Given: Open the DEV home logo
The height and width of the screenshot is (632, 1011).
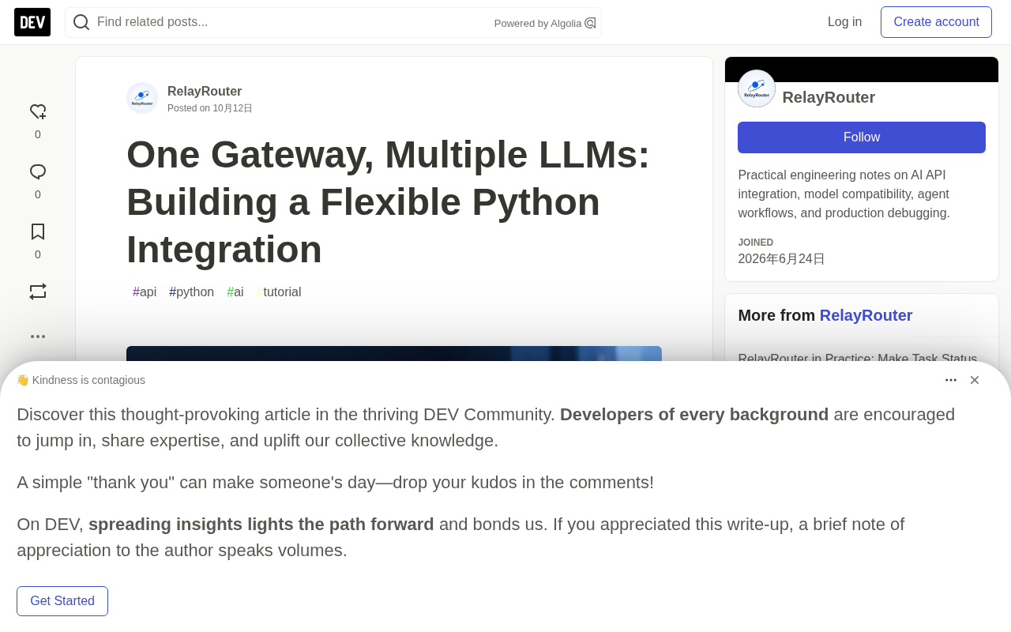Looking at the screenshot, I should tap(32, 22).
